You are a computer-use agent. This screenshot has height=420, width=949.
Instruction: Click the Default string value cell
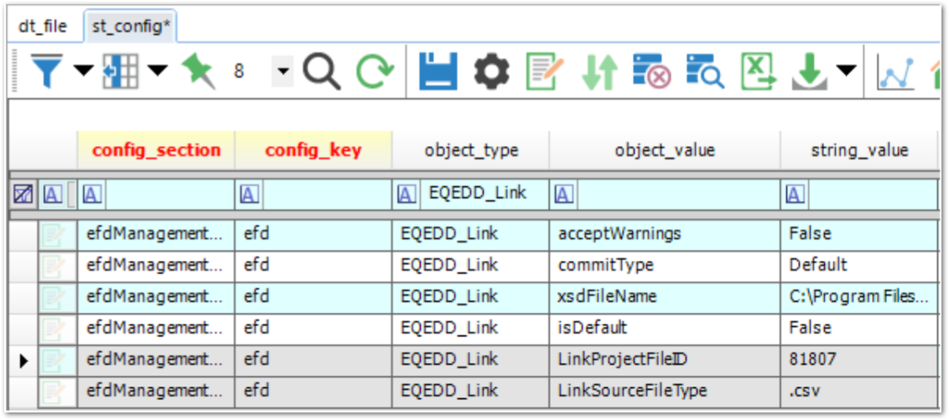859,267
